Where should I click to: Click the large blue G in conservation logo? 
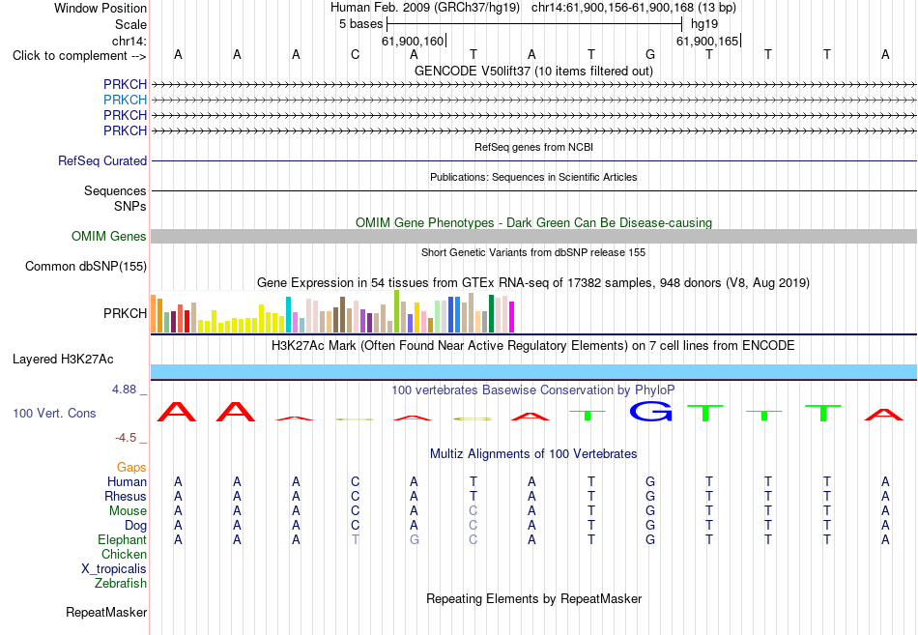(x=650, y=411)
